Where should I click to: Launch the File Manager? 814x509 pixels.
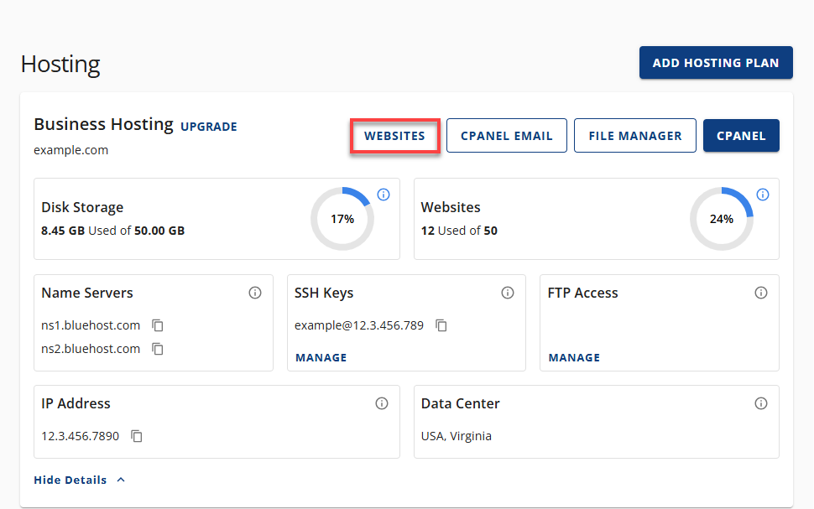[x=634, y=136]
